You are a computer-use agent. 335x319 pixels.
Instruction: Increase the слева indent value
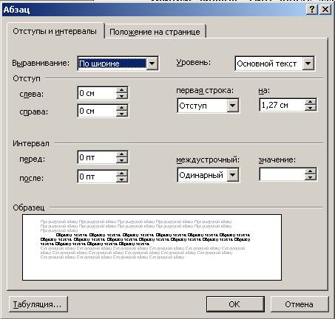122,90
